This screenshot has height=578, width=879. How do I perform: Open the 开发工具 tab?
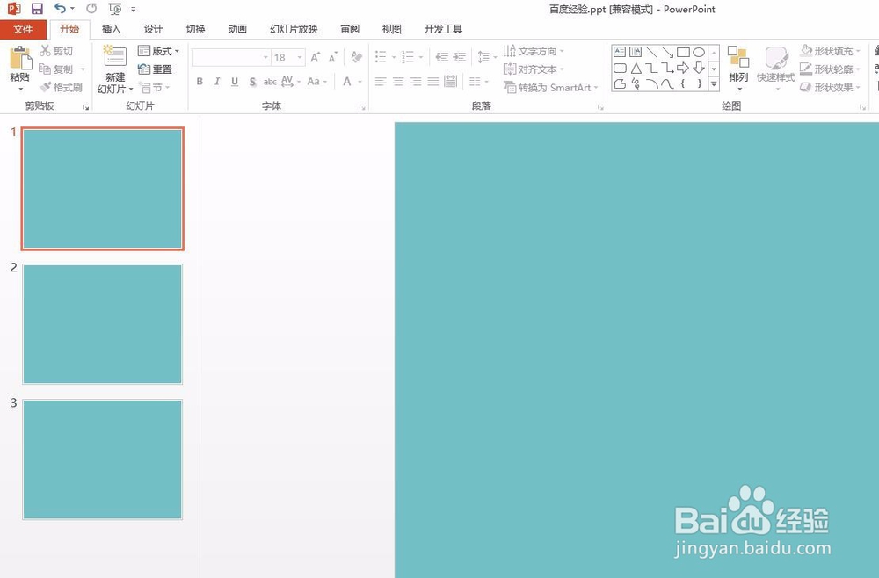pos(443,29)
